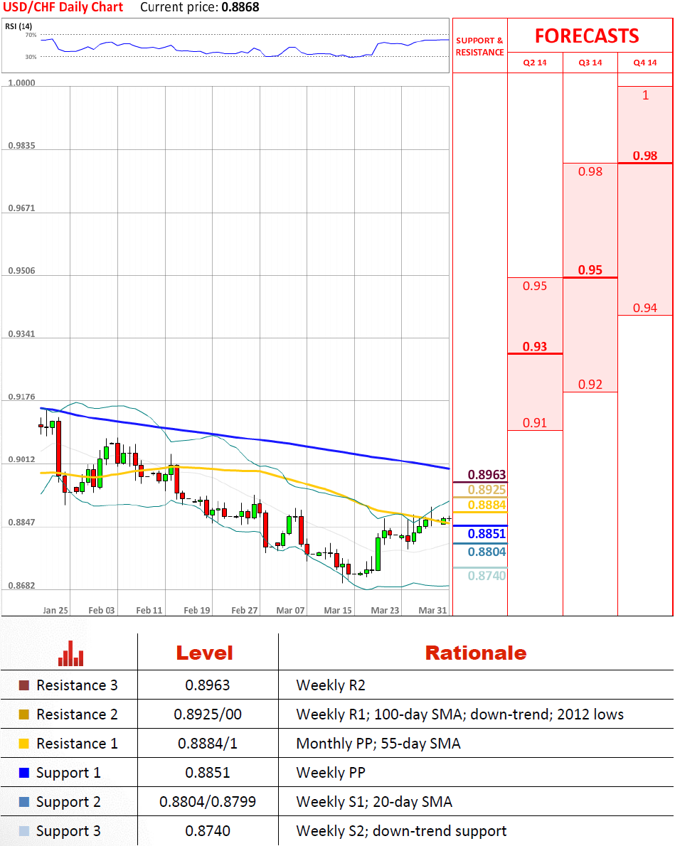
Task: Click the 0.8851 support level beside chart
Action: pos(487,534)
